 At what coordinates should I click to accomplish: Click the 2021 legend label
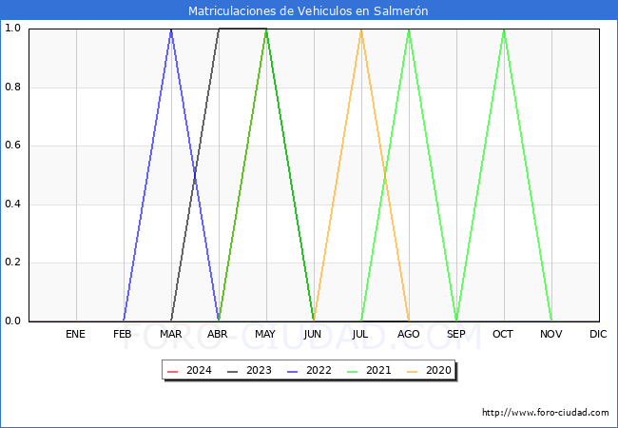click(x=378, y=371)
